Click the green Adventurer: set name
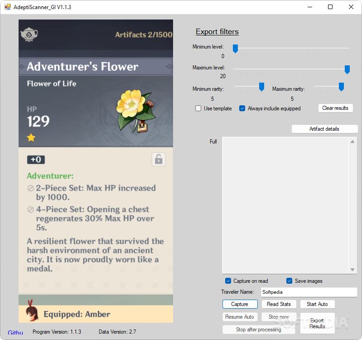Screen dimensions: 362x340 [x=50, y=176]
